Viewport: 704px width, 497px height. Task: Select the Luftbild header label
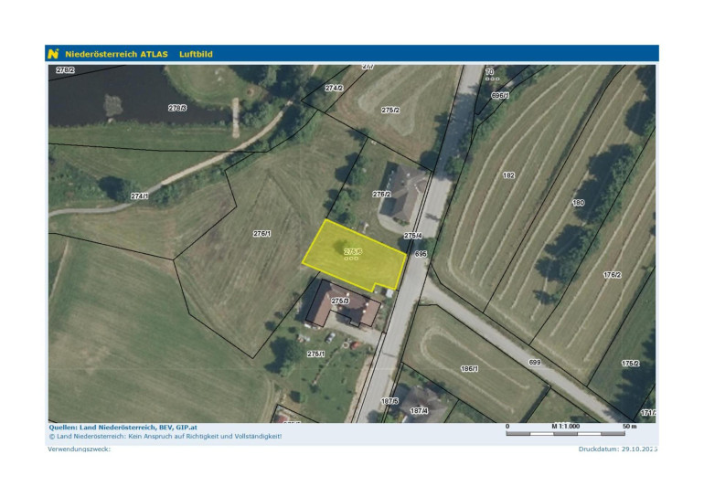coord(196,54)
